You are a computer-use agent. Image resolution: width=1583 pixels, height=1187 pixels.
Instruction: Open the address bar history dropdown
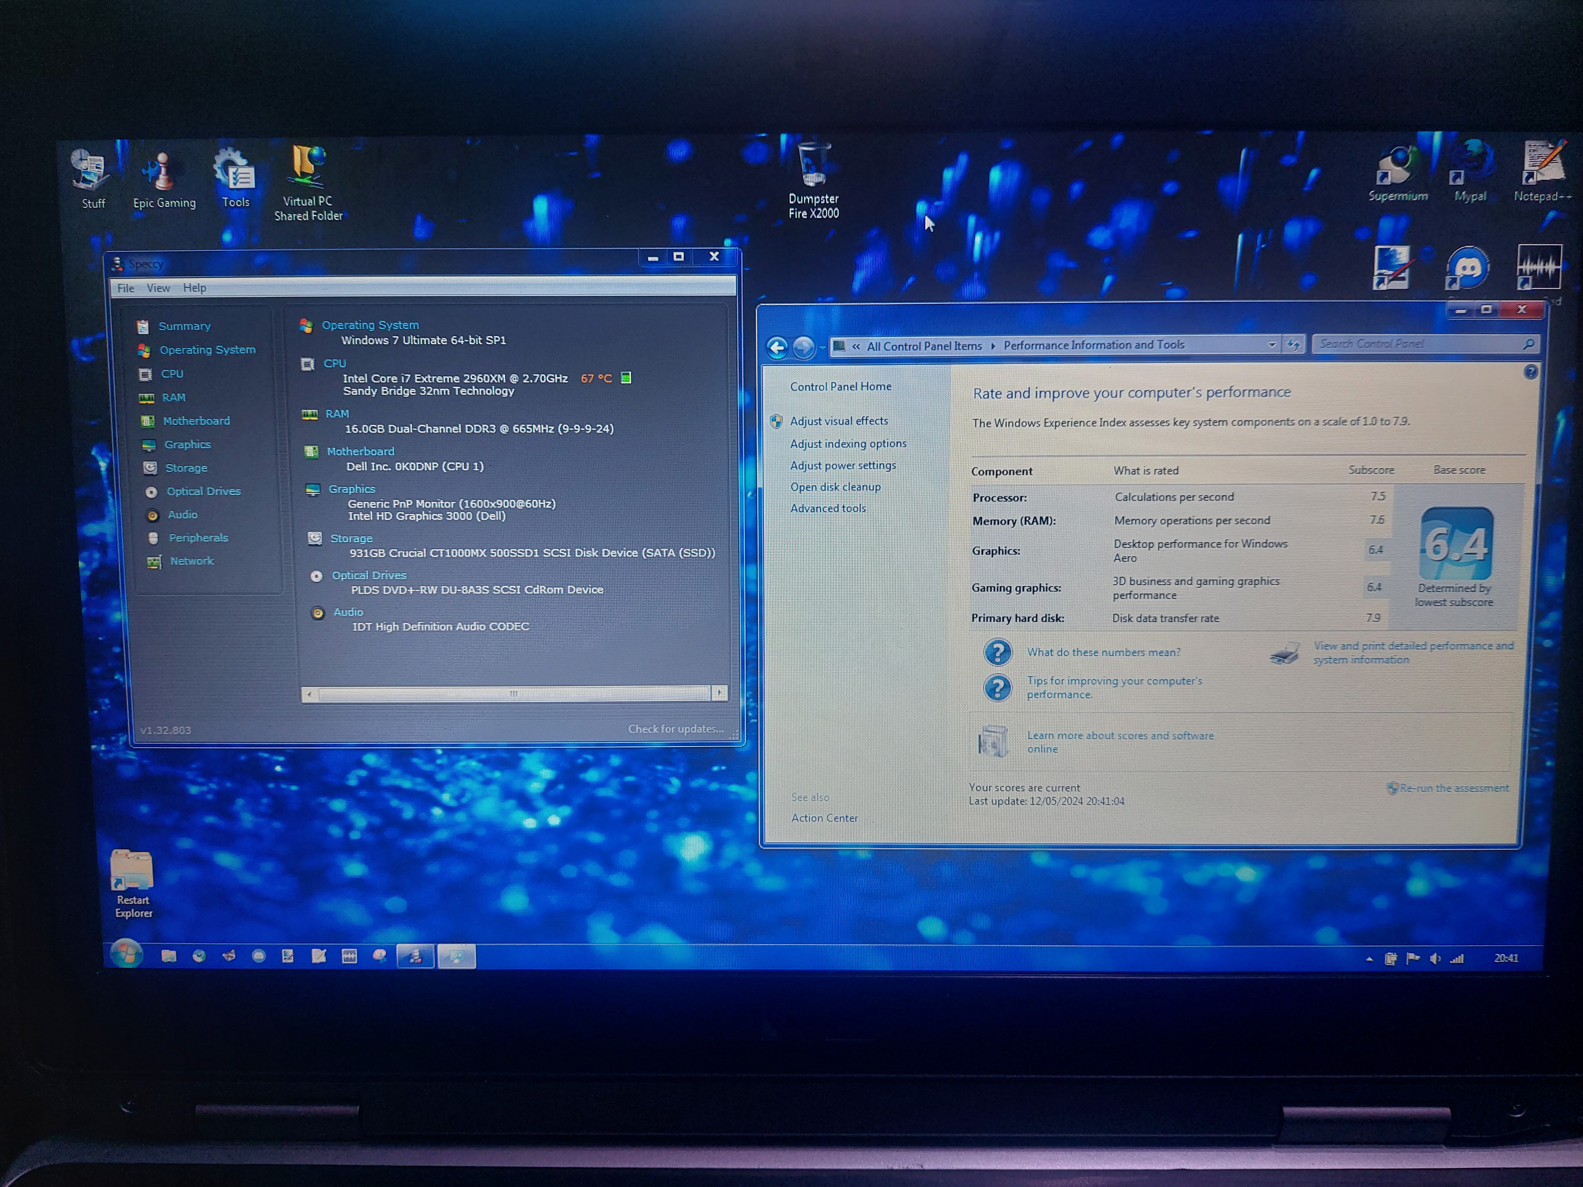click(x=1271, y=345)
